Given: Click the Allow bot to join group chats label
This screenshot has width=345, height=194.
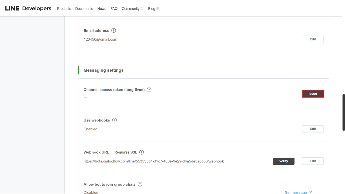Looking at the screenshot, I should coord(109,184).
